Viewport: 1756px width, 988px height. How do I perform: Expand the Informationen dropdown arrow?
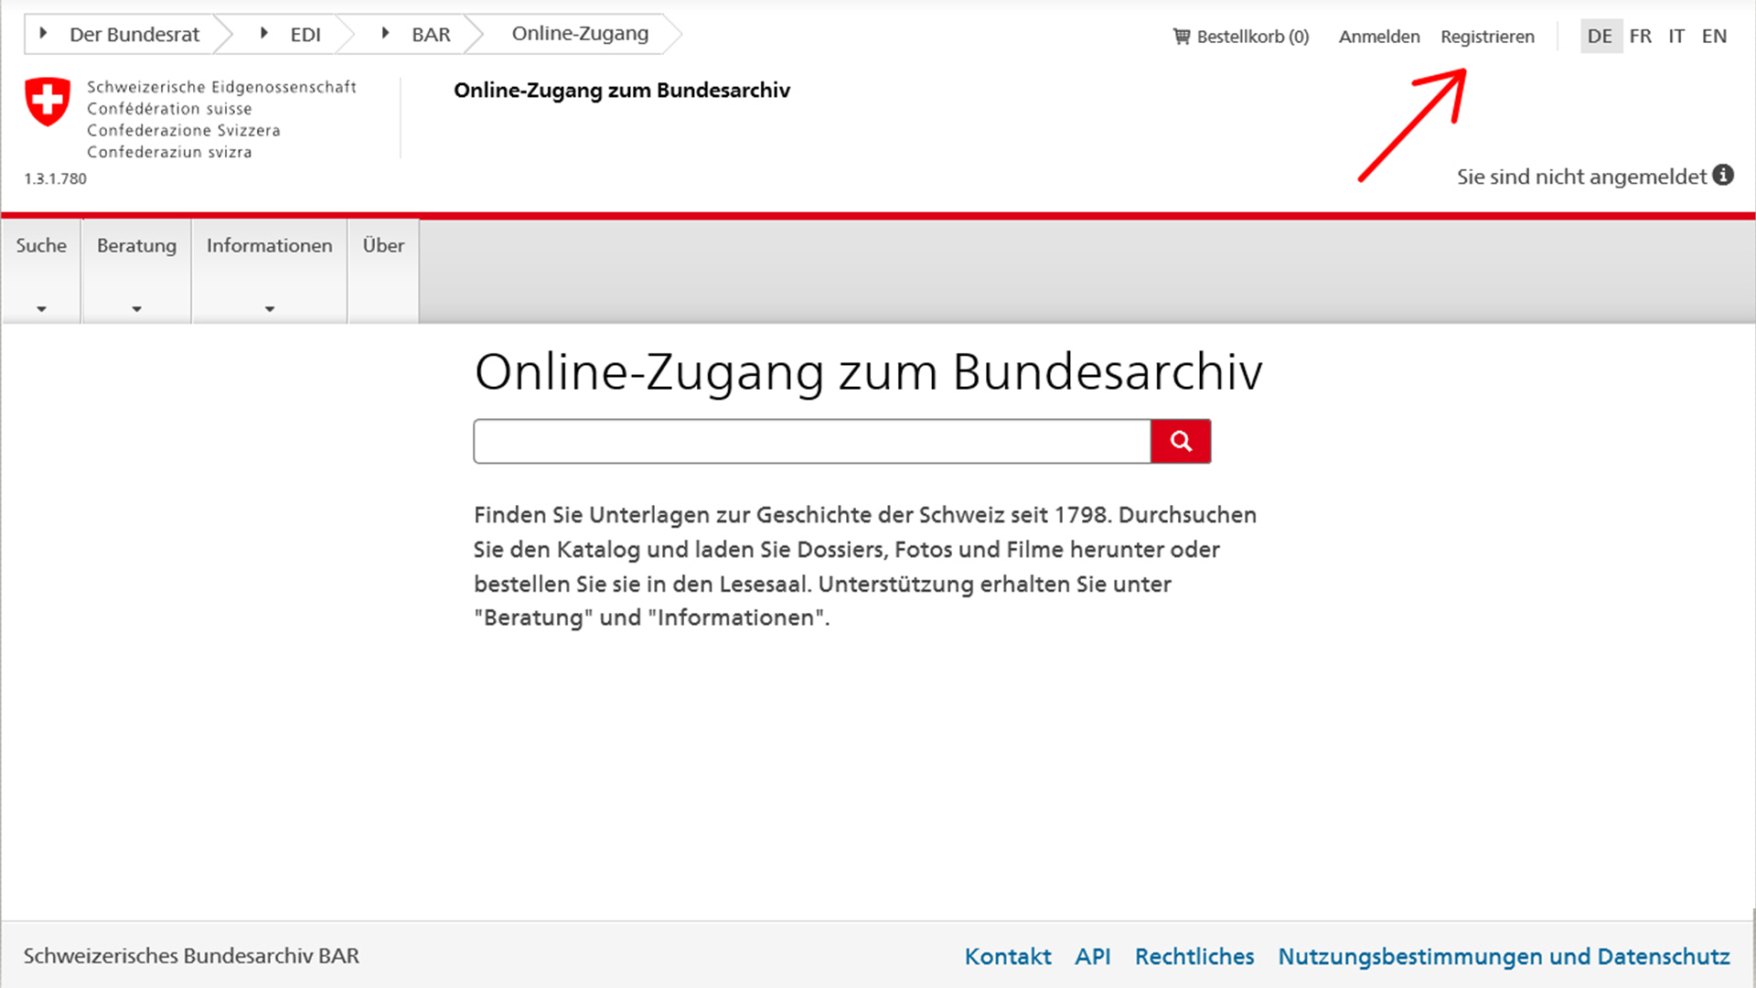click(x=269, y=309)
